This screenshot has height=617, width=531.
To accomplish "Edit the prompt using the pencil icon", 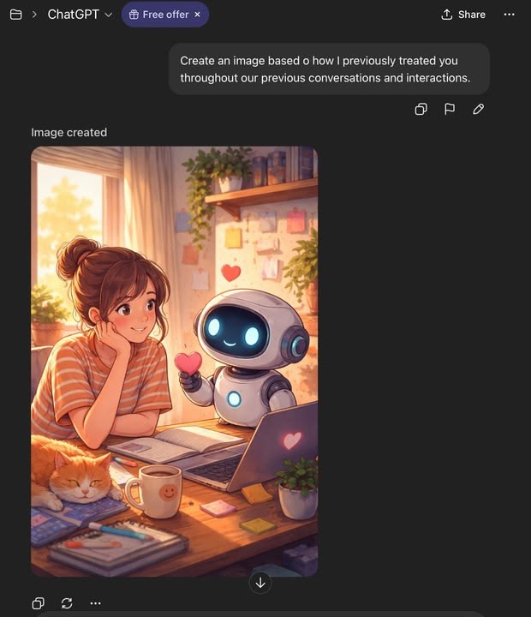I will [478, 109].
